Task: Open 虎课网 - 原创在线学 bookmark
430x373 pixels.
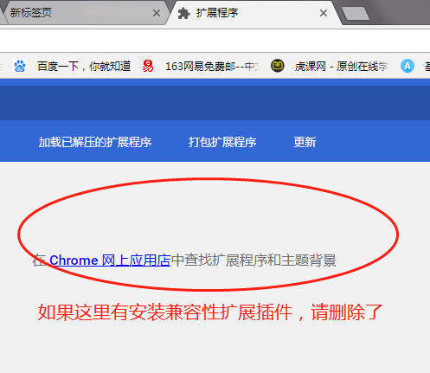Action: click(x=341, y=67)
